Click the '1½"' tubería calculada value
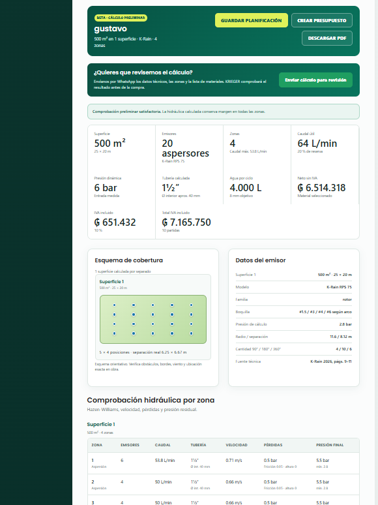This screenshot has width=378, height=505. point(171,188)
